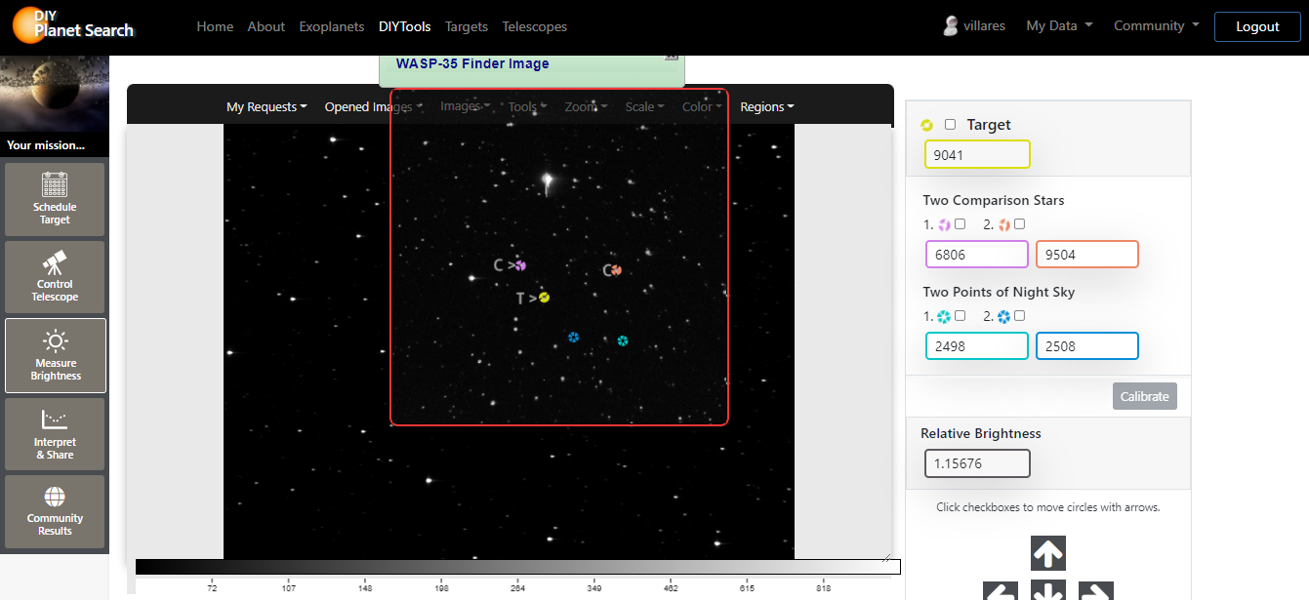
Task: Expand the My Data dropdown
Action: pyautogui.click(x=1059, y=26)
